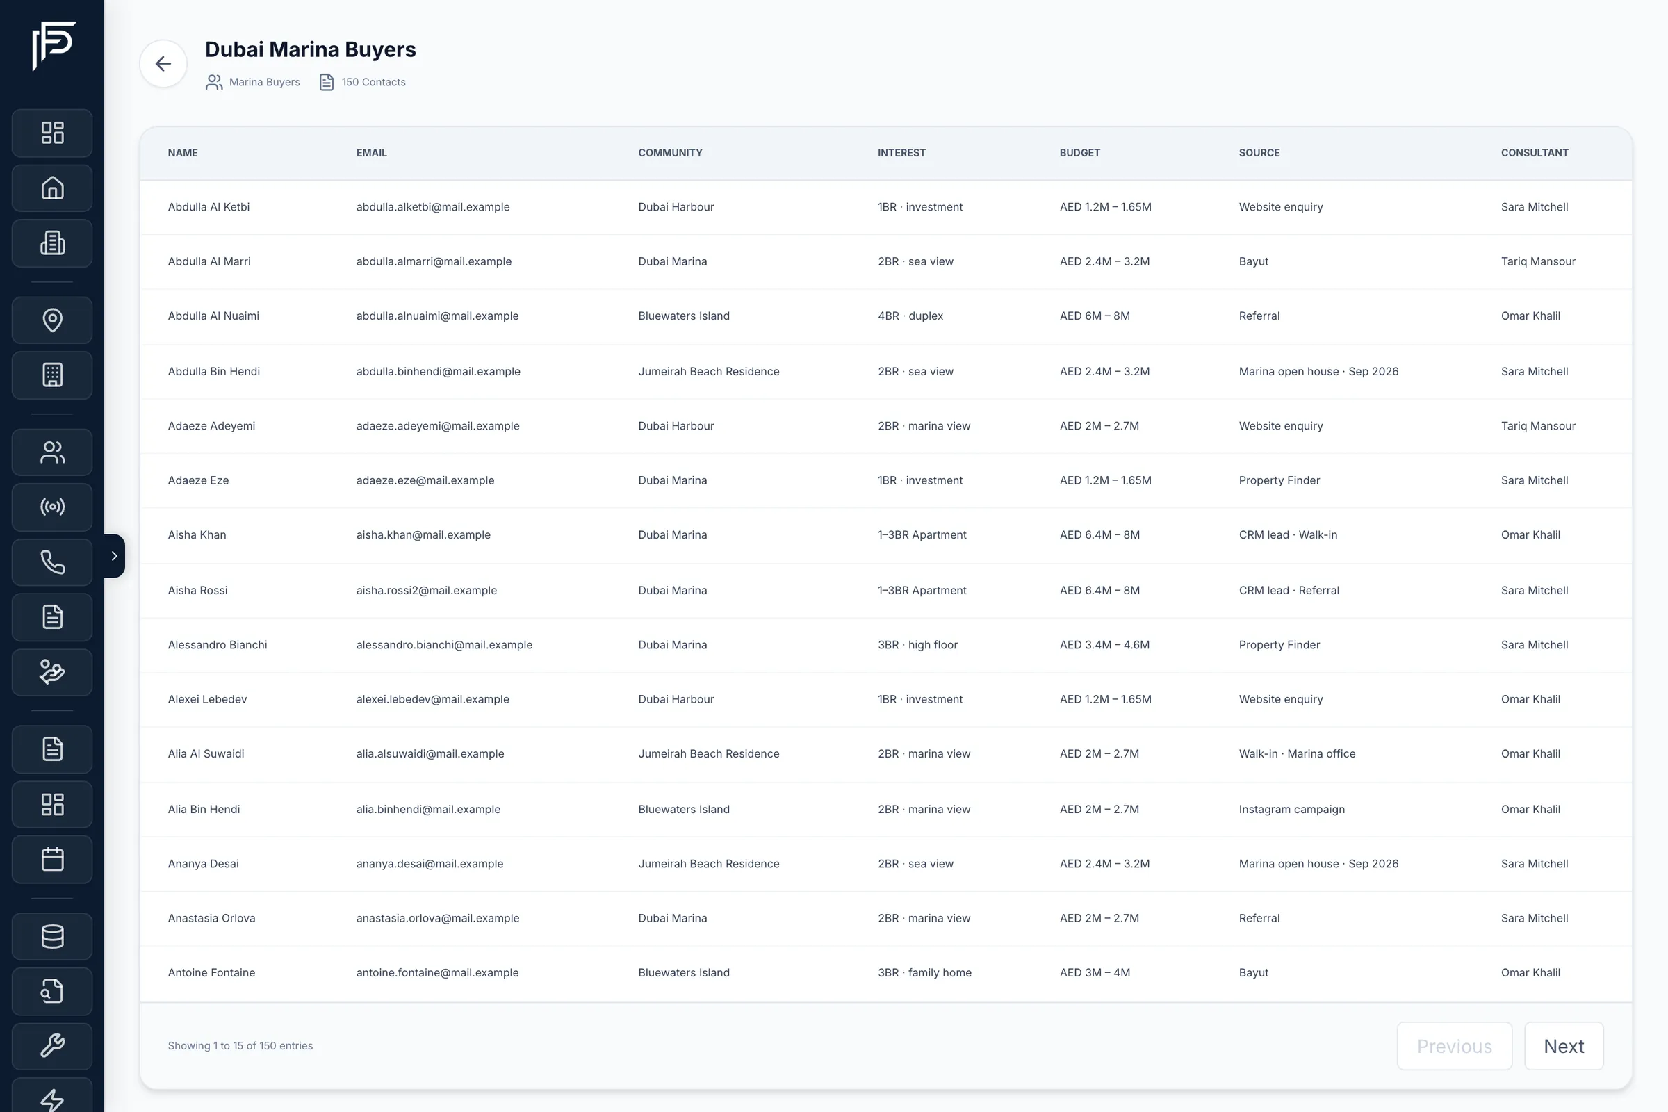1668x1112 pixels.
Task: Open the database sidebar icon
Action: click(53, 936)
